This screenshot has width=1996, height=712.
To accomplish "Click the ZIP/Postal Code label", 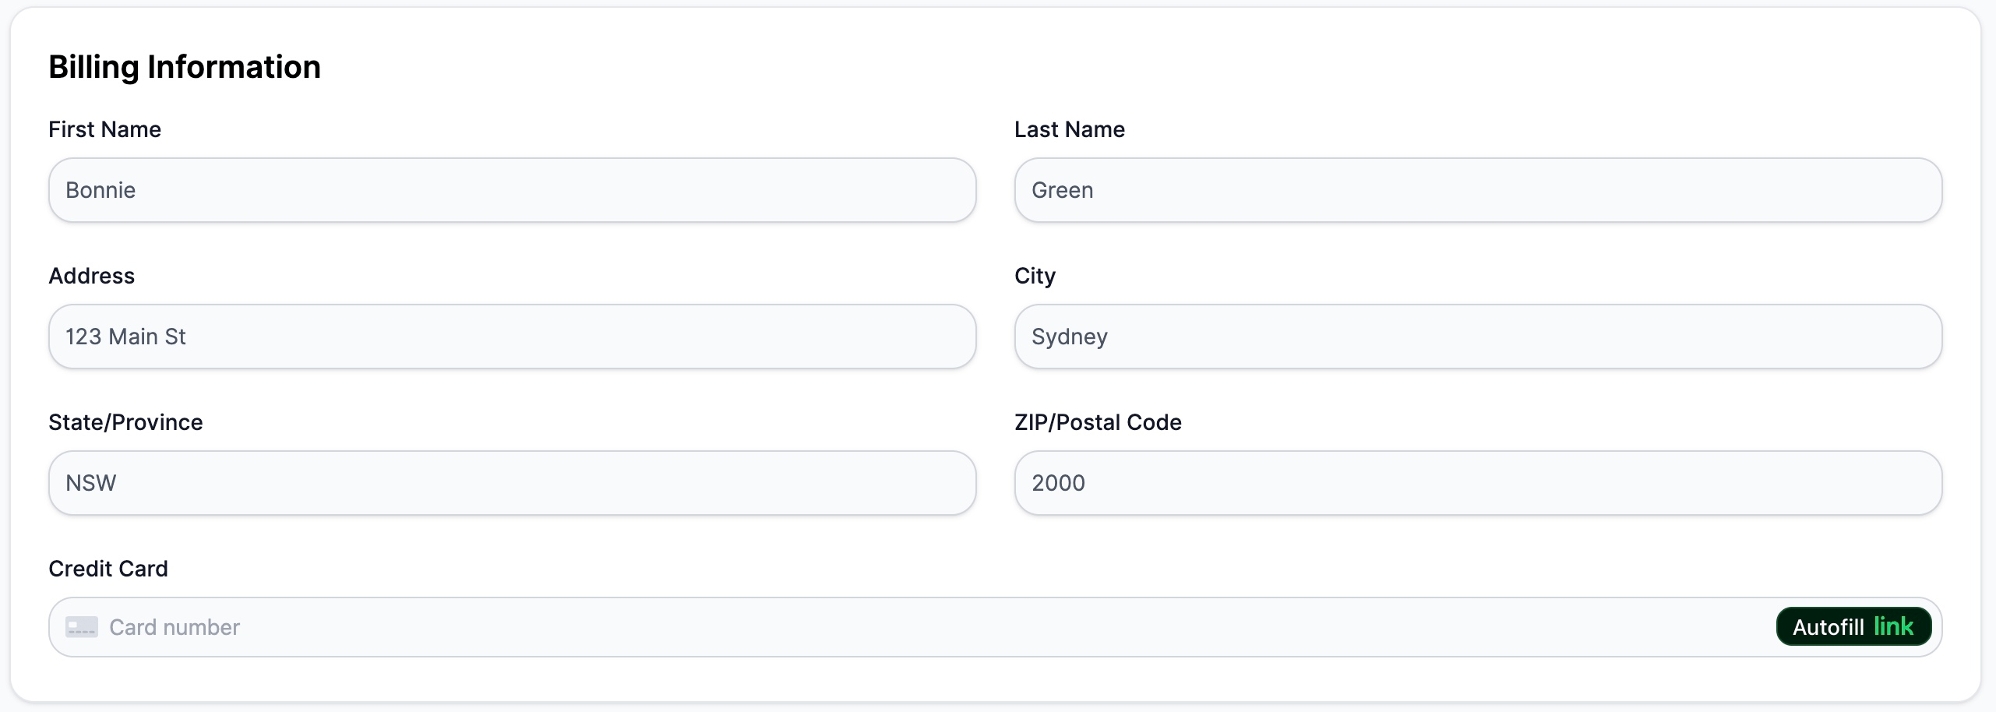I will click(1097, 422).
